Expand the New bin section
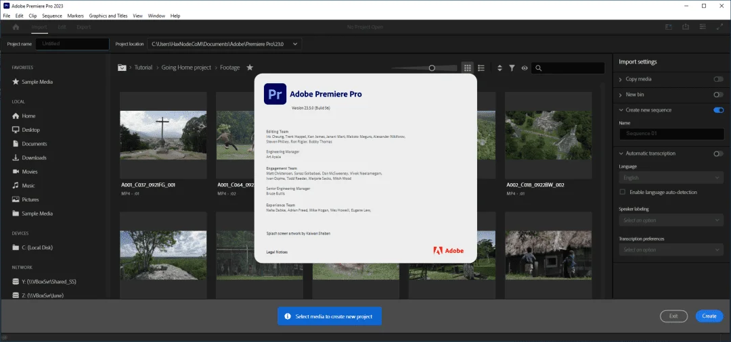This screenshot has height=342, width=731. [621, 95]
